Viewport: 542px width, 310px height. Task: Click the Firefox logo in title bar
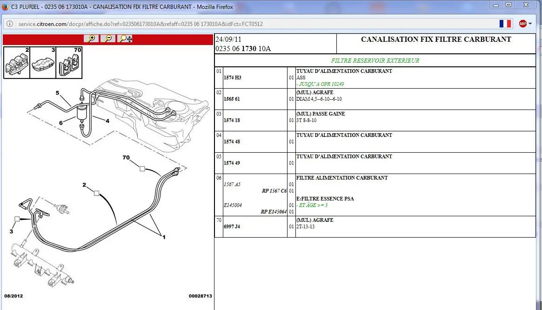pos(5,6)
